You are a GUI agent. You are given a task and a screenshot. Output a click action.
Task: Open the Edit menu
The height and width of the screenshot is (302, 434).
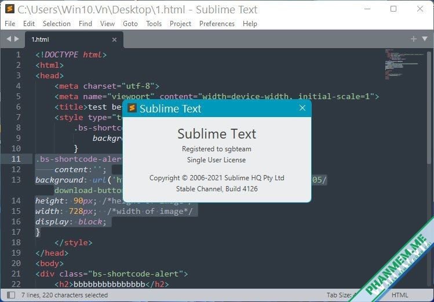[x=29, y=24]
